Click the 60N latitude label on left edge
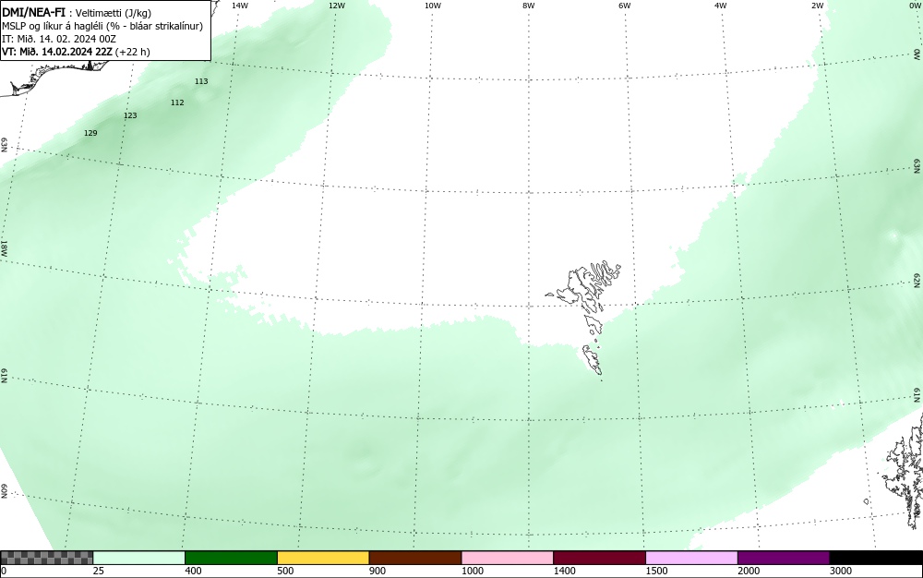923x578 pixels. [4, 491]
